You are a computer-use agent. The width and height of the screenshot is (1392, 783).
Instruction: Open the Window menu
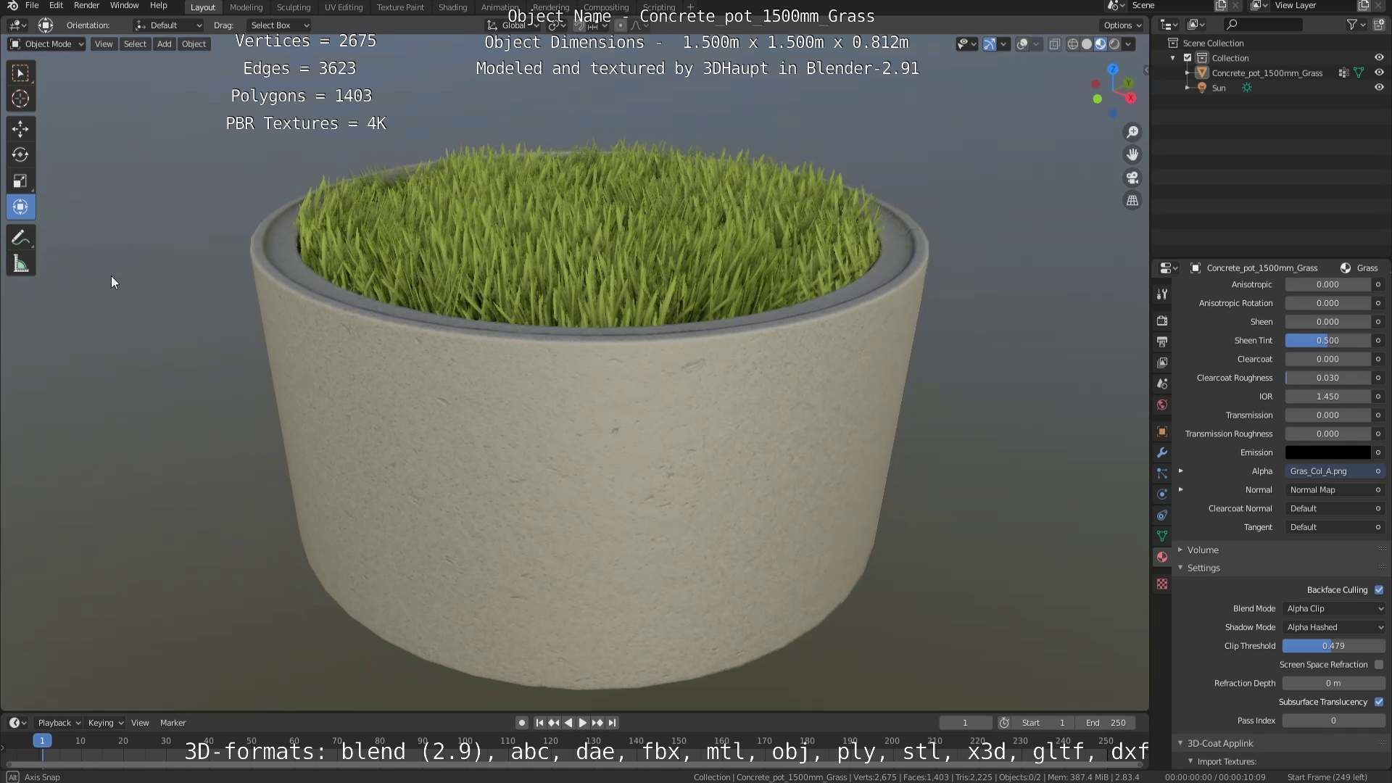(124, 6)
